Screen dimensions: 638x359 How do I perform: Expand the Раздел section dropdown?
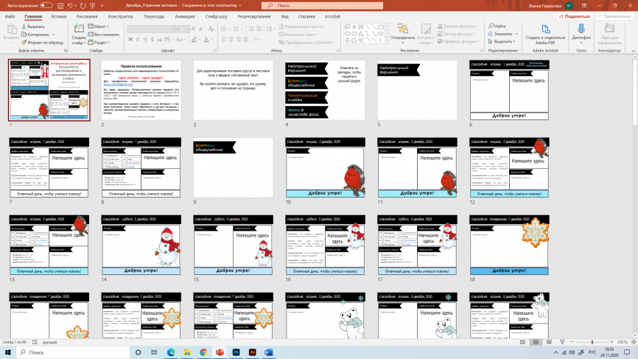[101, 41]
